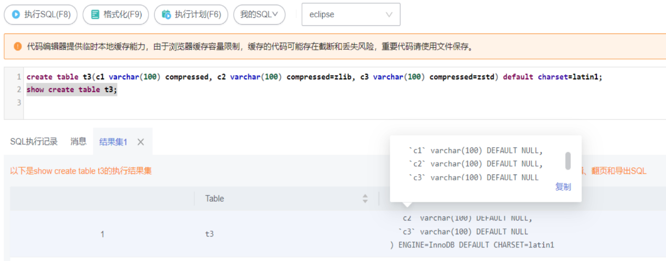The height and width of the screenshot is (261, 666).
Task: Click the sort arrows in the Table column header
Action: click(x=365, y=199)
